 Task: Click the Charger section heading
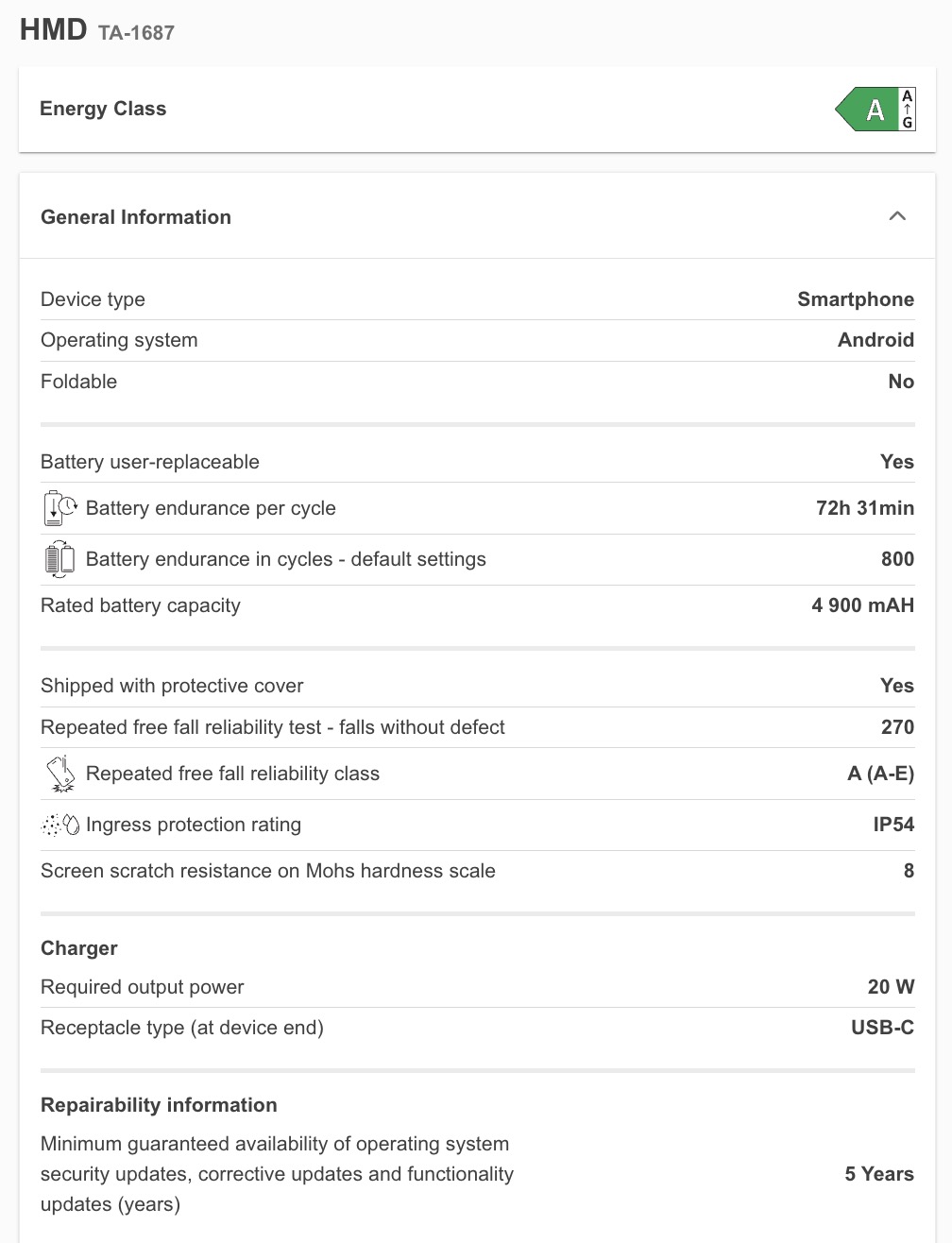[x=79, y=948]
